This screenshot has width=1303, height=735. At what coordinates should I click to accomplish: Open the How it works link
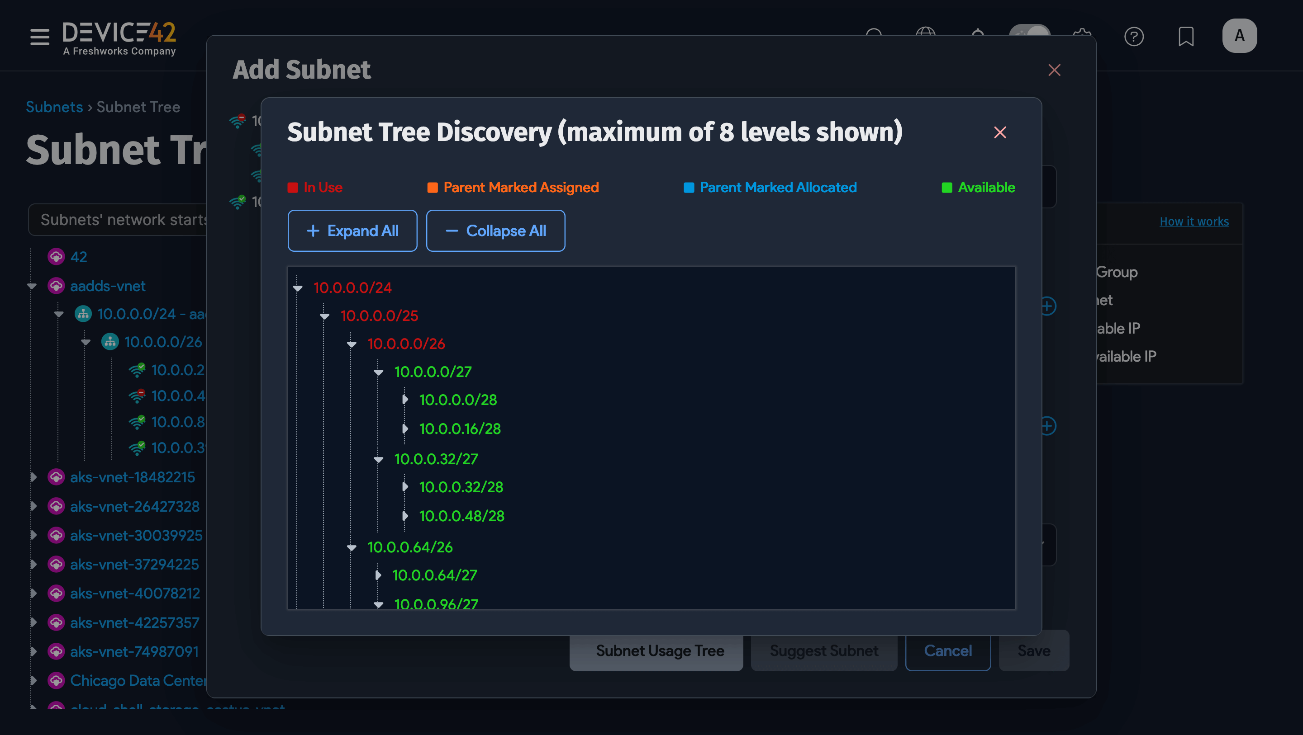pos(1194,221)
